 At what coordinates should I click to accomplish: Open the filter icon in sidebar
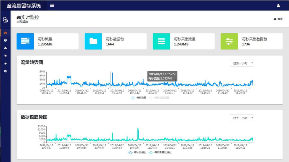5,56
